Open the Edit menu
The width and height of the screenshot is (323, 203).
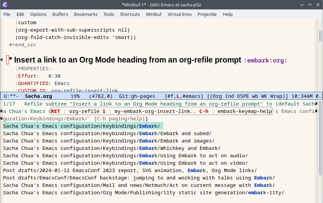coord(20,14)
